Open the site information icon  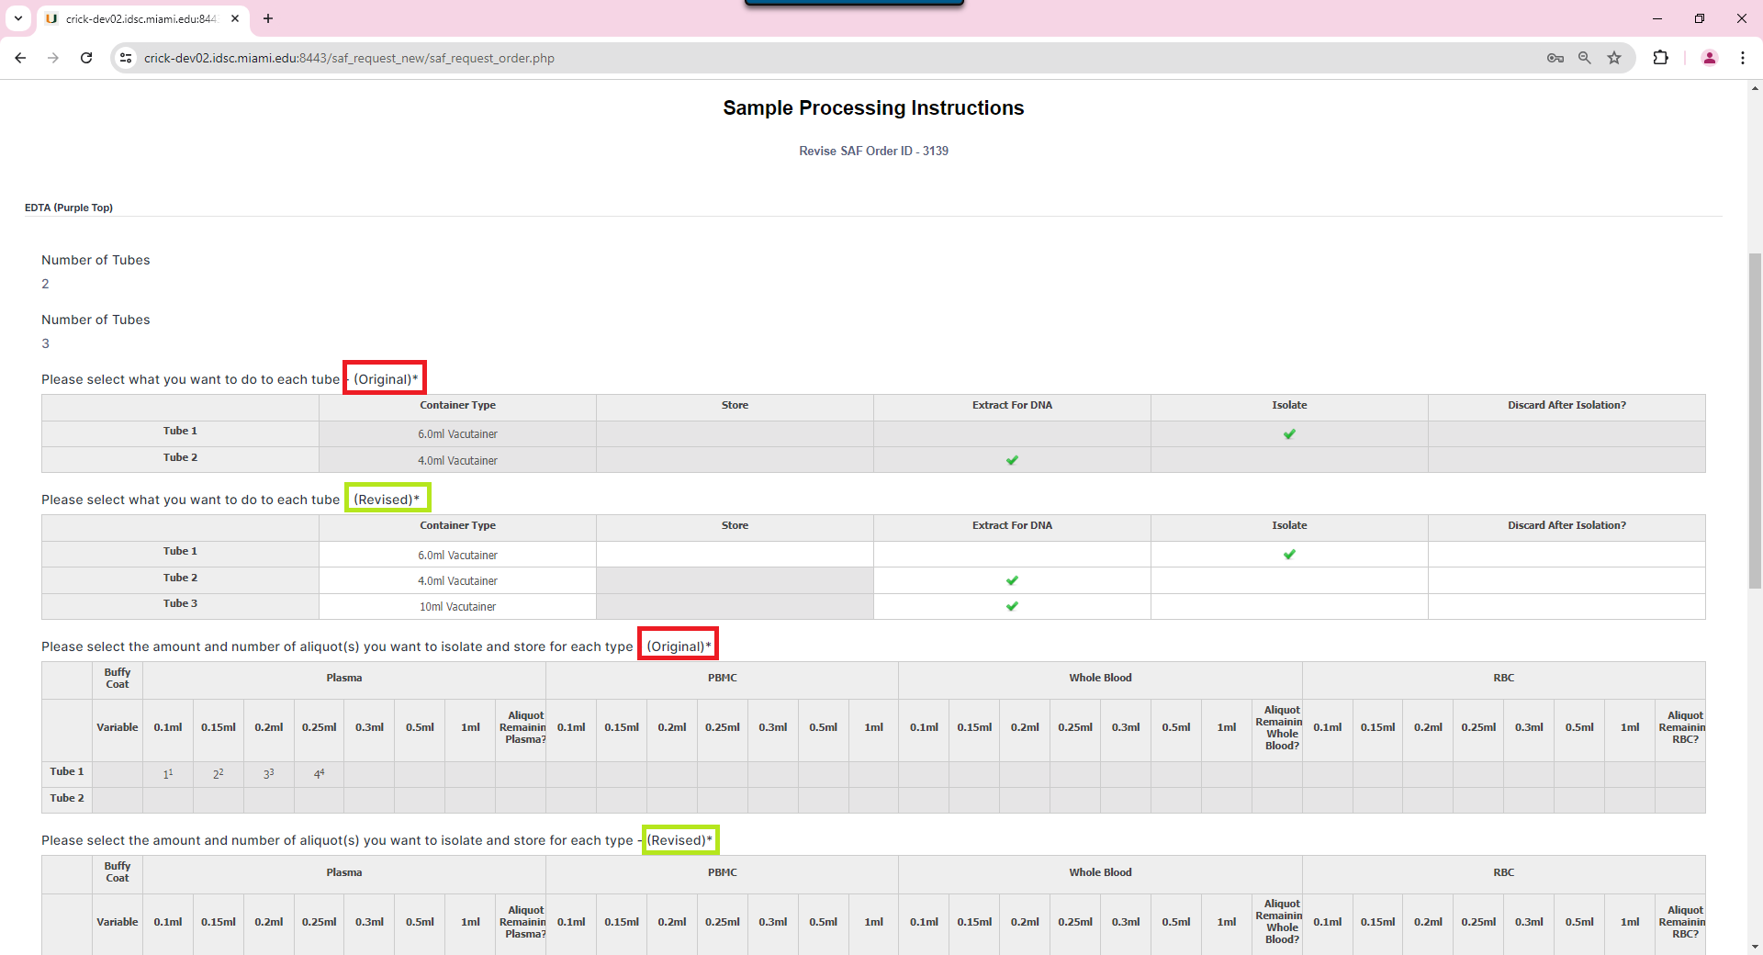point(127,58)
